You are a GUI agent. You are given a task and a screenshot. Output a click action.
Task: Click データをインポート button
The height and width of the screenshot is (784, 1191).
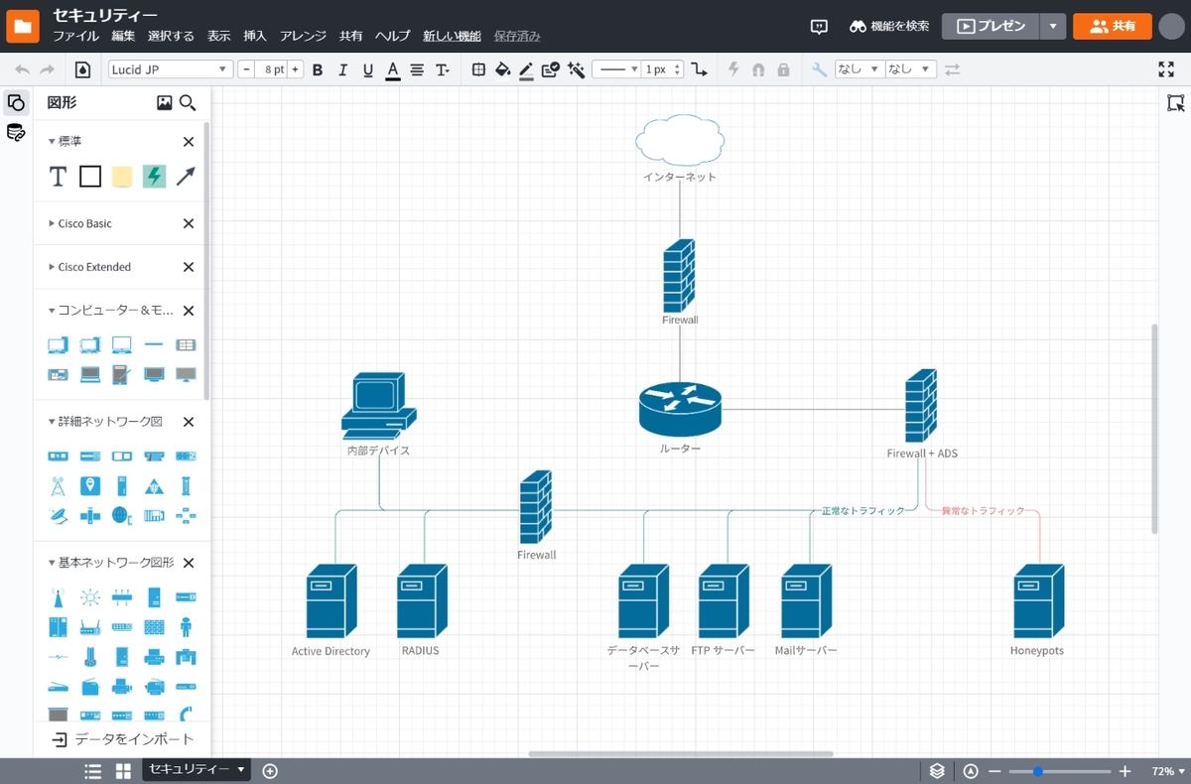[x=122, y=739]
